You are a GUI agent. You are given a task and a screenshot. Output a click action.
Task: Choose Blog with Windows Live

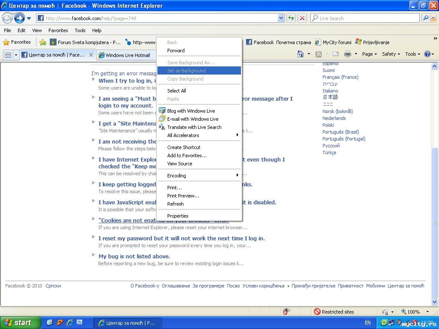(x=199, y=111)
